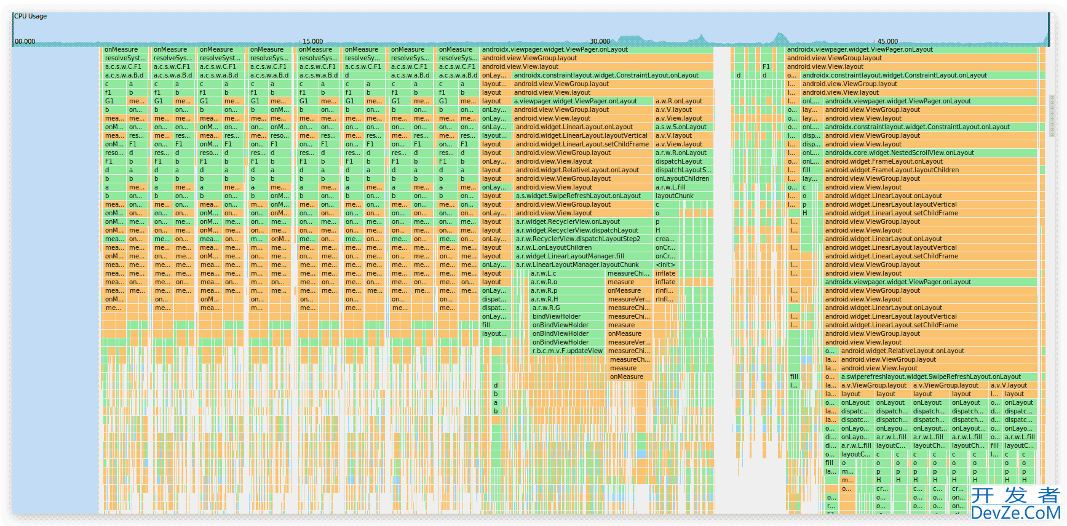Click a.r.w.RecyclerView.dispatchLayoutStep2 frame
Viewport: 1067px width, 526px height.
(582, 239)
